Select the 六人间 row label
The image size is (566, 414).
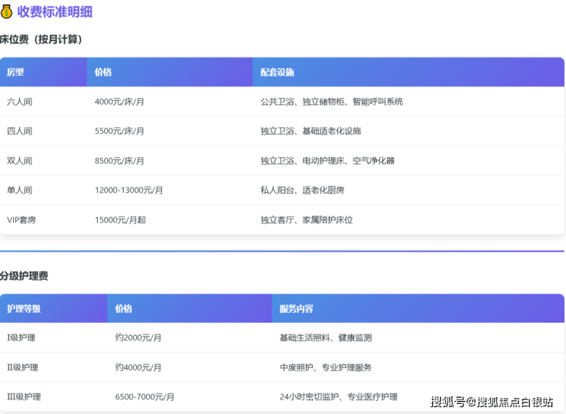coord(20,102)
